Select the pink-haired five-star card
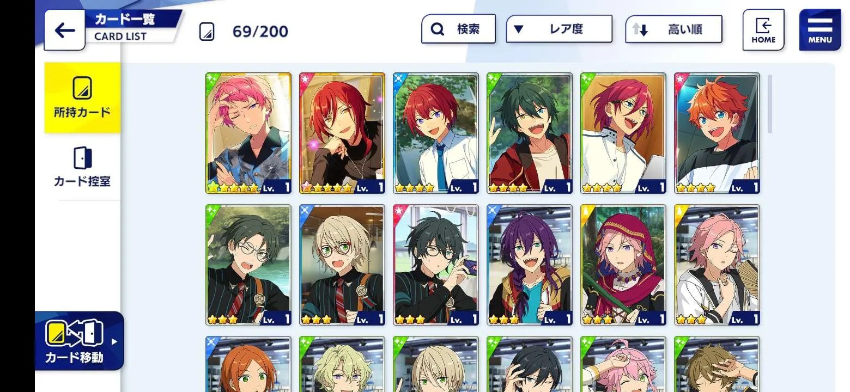 [248, 133]
